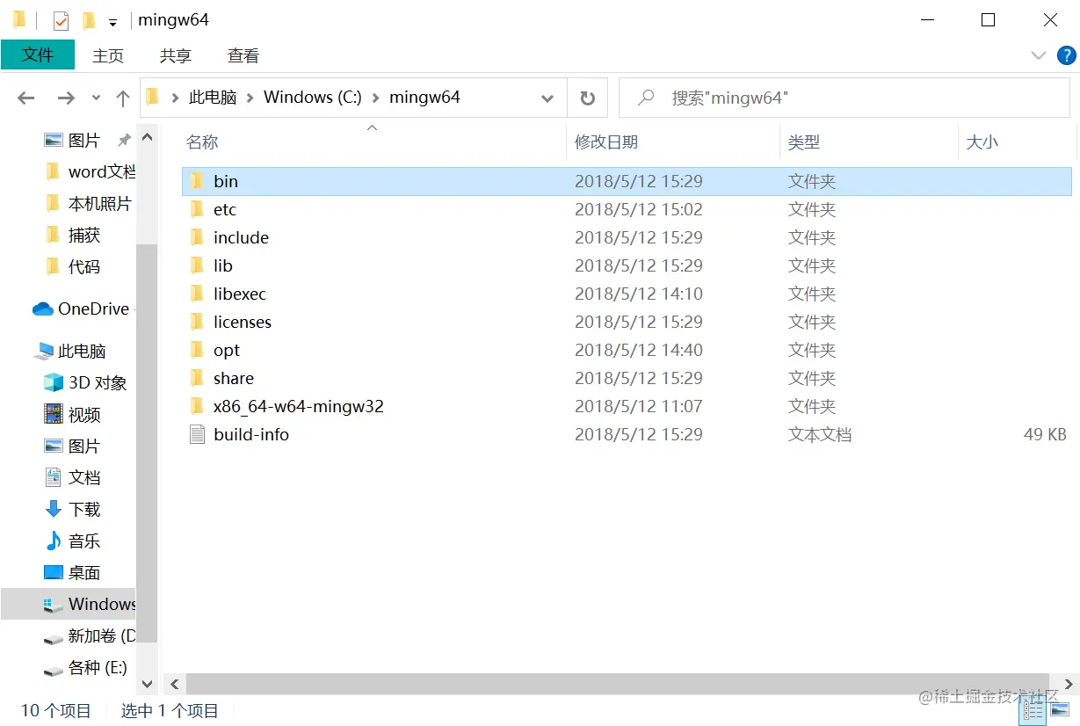
Task: Open Help with the question mark icon
Action: click(1068, 55)
